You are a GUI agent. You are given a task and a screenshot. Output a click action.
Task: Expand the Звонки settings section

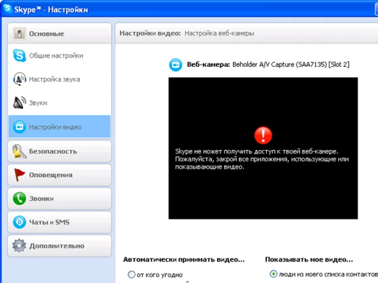[60, 198]
